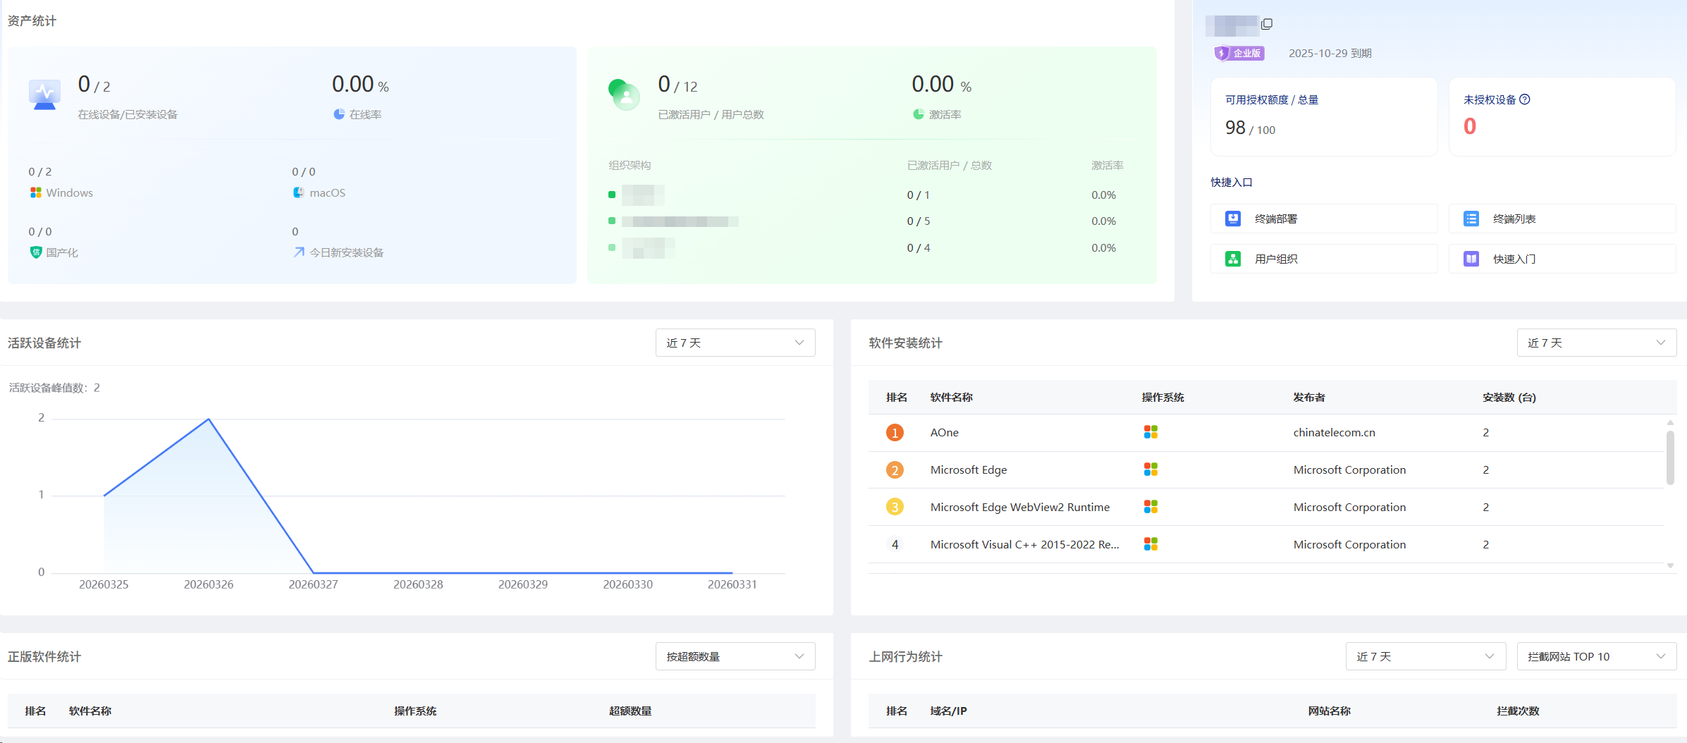The width and height of the screenshot is (1687, 743).
Task: Open the 软件安装统计 近7天 dropdown
Action: (1596, 343)
